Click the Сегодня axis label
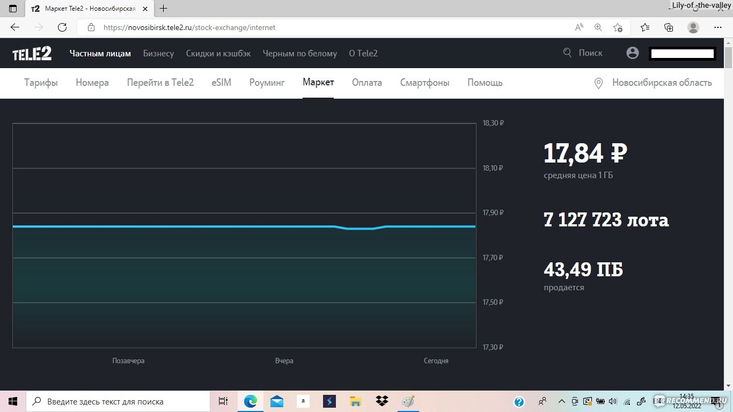 click(x=436, y=361)
